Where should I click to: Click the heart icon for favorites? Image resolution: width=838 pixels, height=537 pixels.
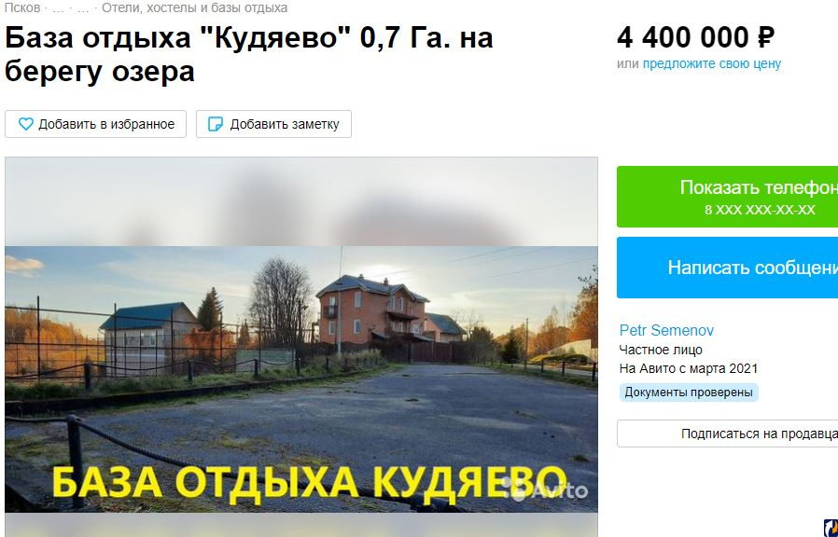click(25, 124)
